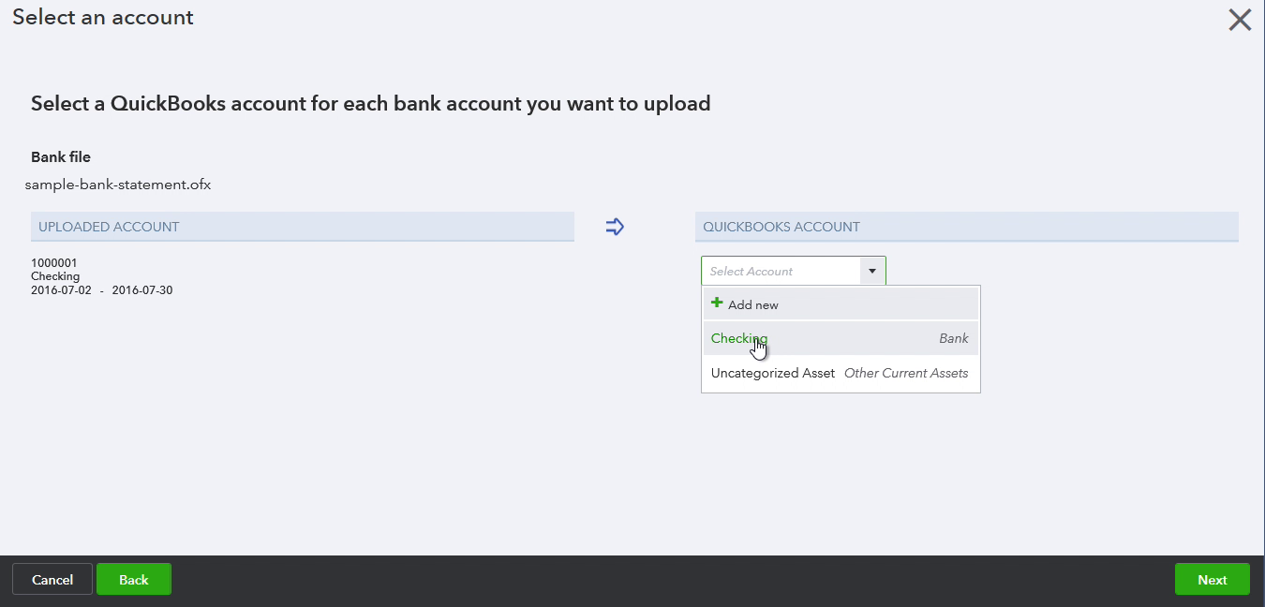Click the date range start 2016-07-02
The image size is (1265, 607).
pyautogui.click(x=61, y=290)
